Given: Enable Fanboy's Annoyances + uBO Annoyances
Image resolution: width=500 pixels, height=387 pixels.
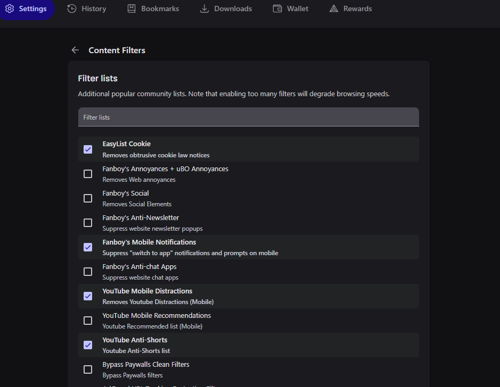Looking at the screenshot, I should click(88, 174).
